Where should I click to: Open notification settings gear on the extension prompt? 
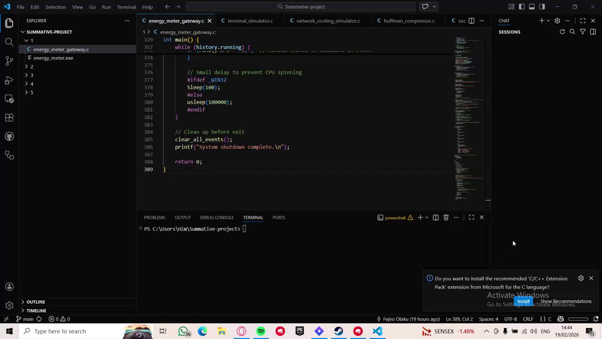[x=581, y=278]
